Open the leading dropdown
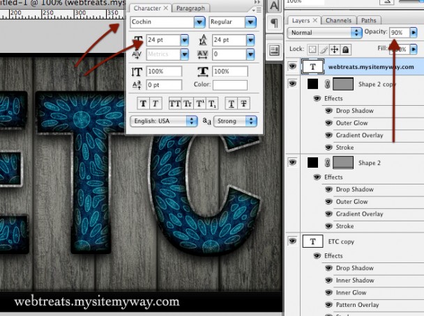This screenshot has height=316, width=424. tap(250, 40)
